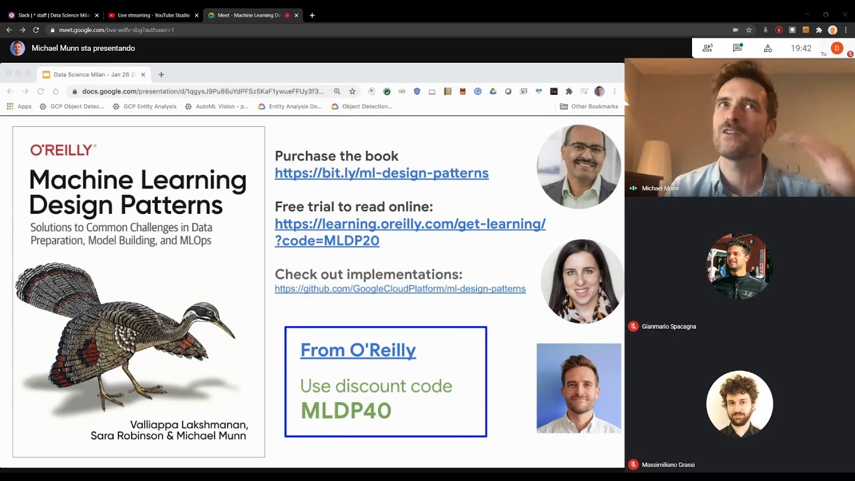Click Gianmario Spacagna's muted mic indicator
Viewport: 855px width, 481px height.
click(633, 327)
